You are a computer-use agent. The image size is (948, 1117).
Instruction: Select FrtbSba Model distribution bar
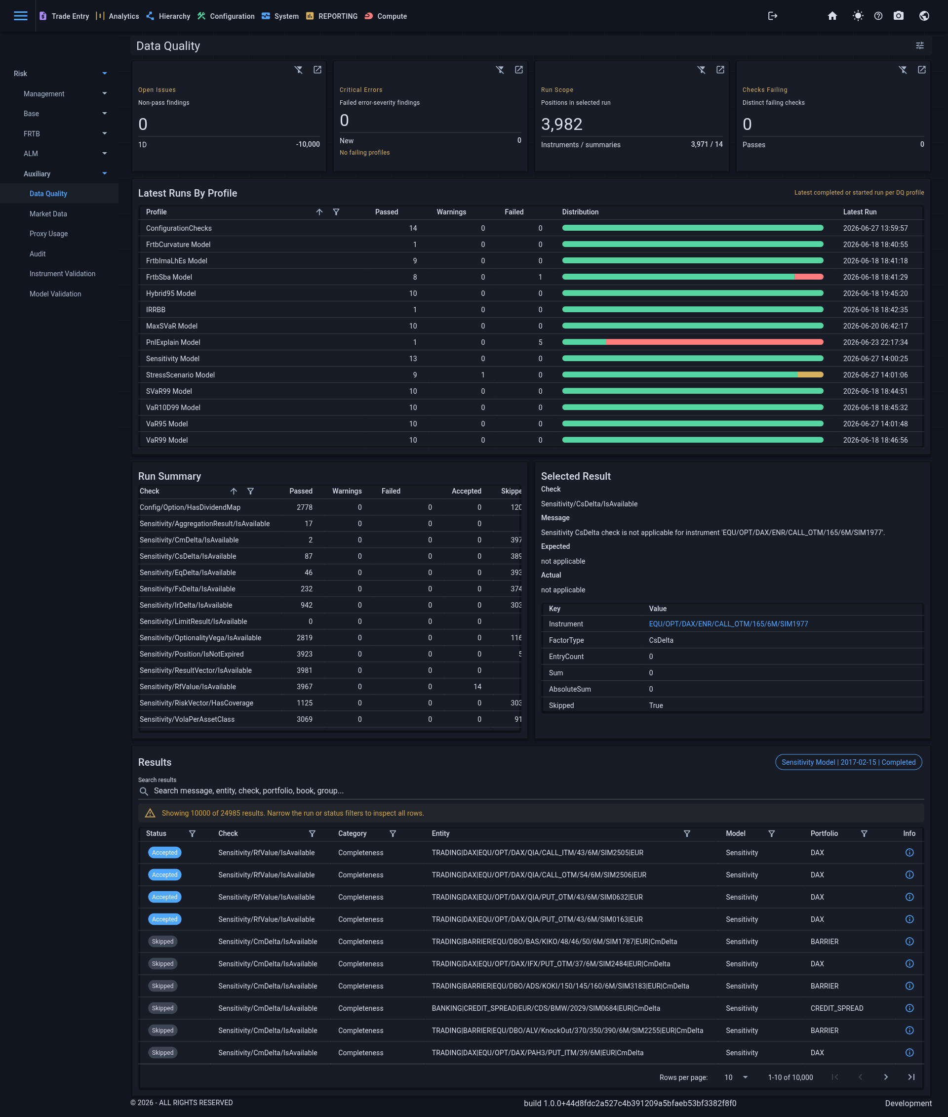coord(692,278)
